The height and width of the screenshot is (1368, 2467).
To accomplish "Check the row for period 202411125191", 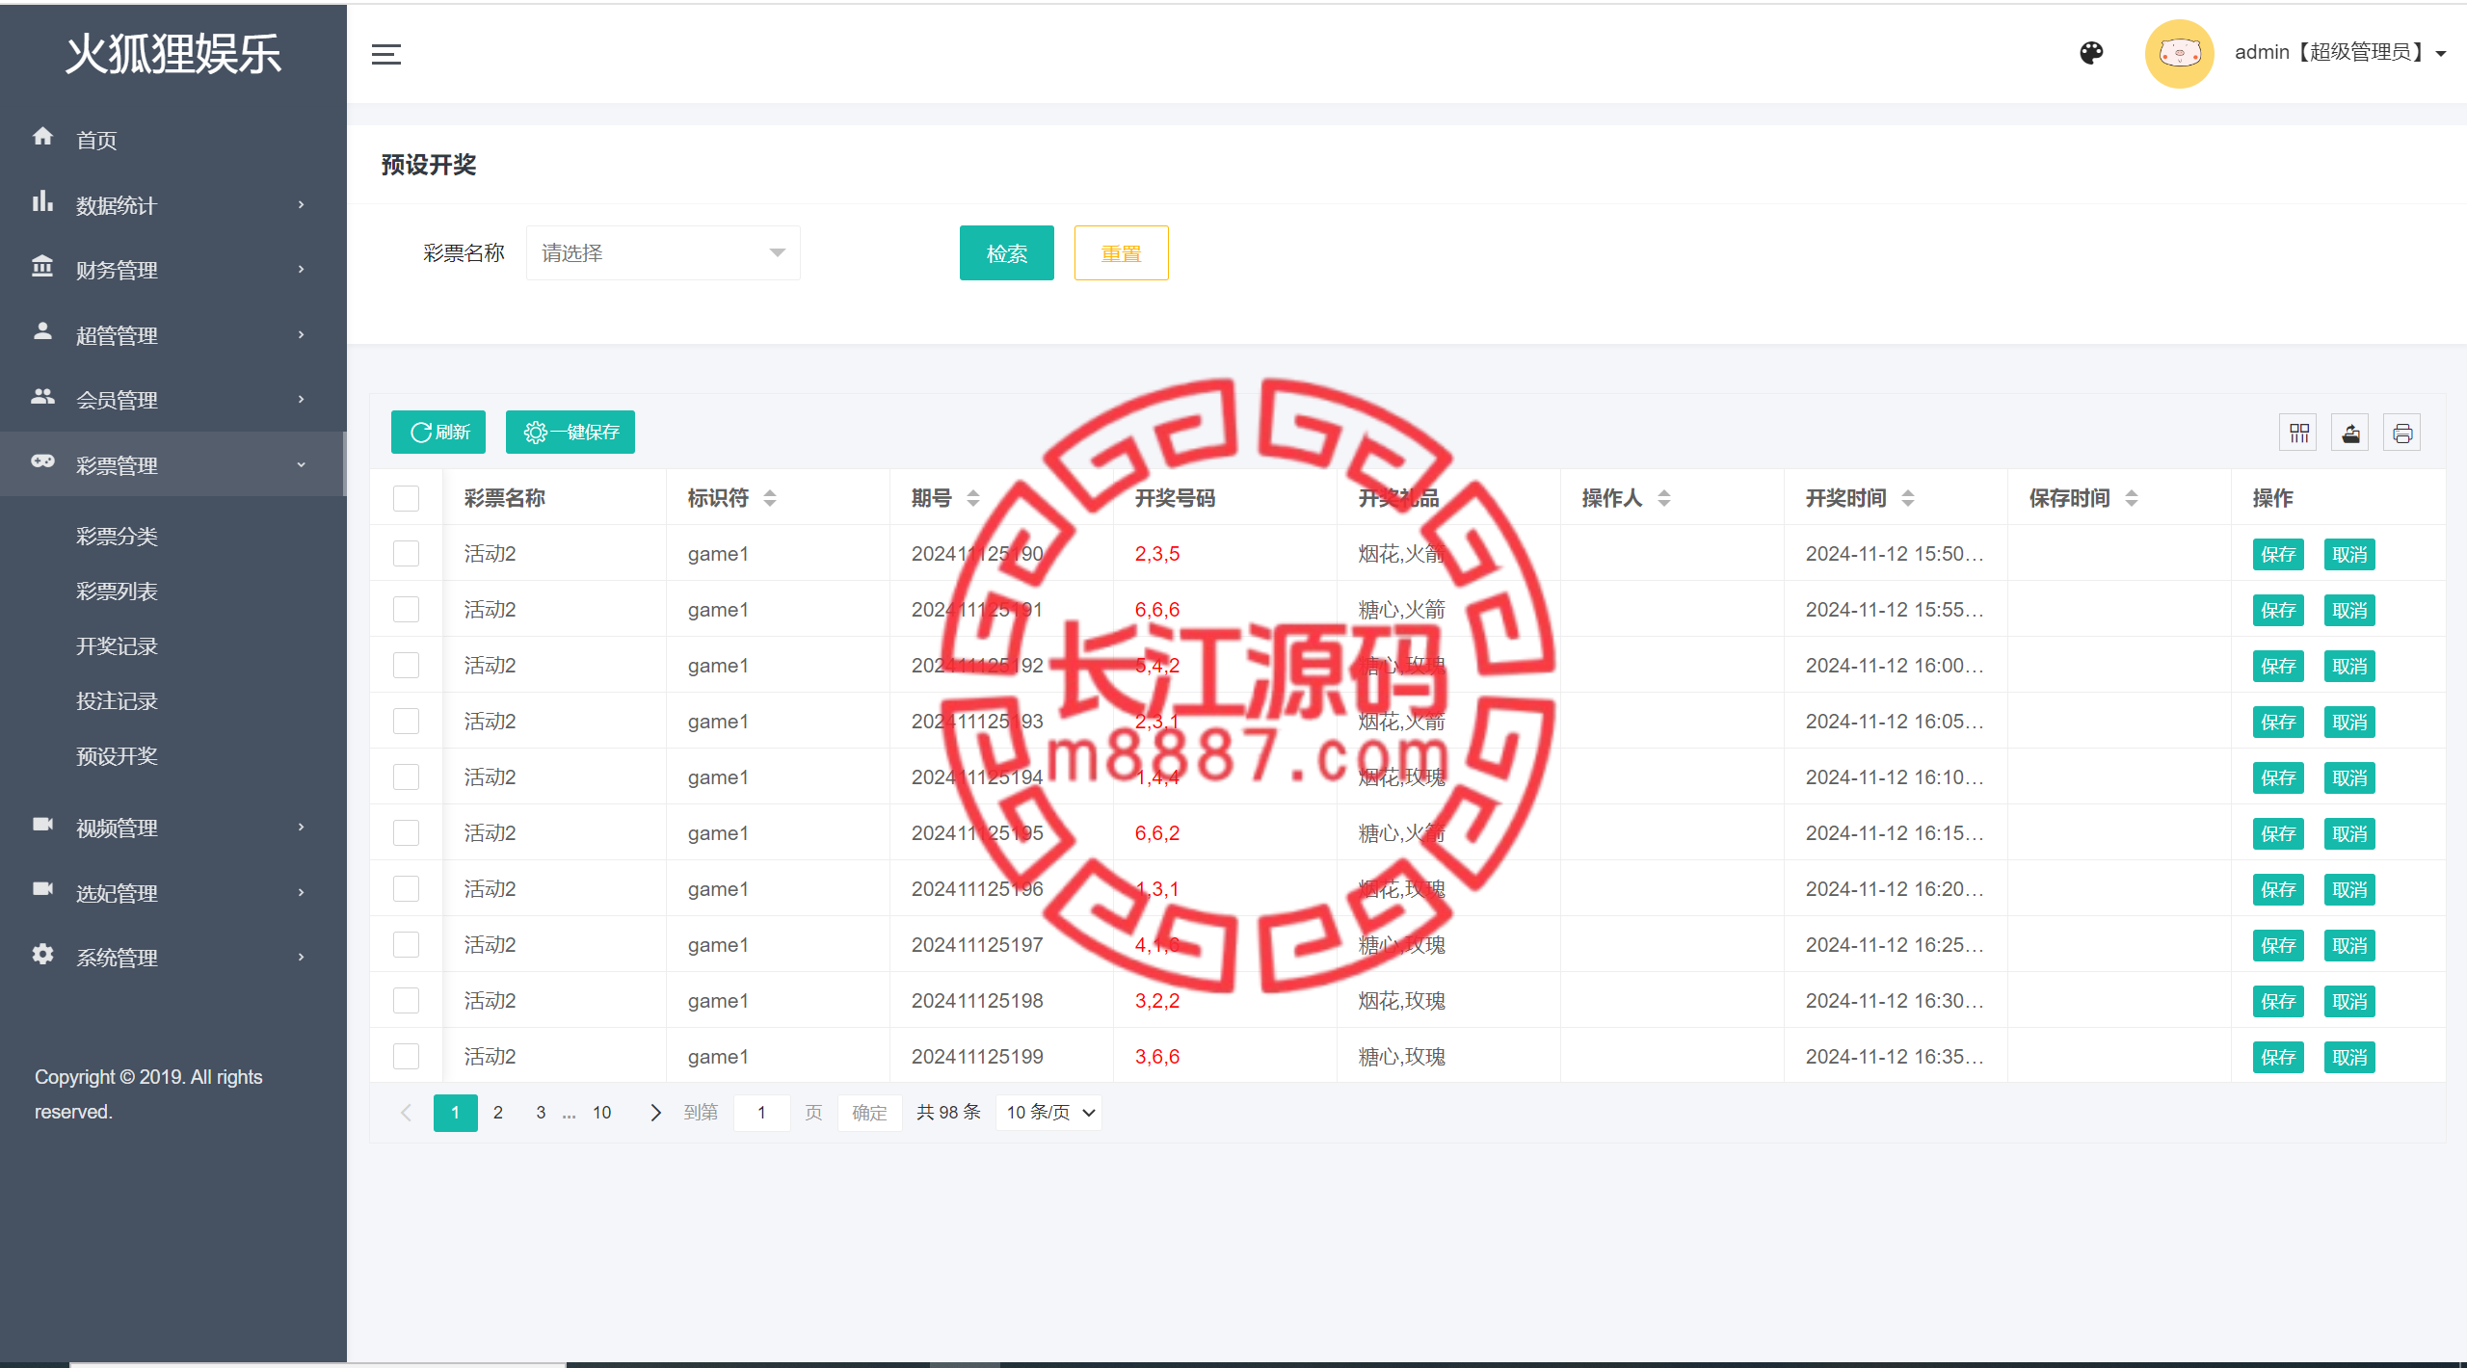I will (x=407, y=610).
